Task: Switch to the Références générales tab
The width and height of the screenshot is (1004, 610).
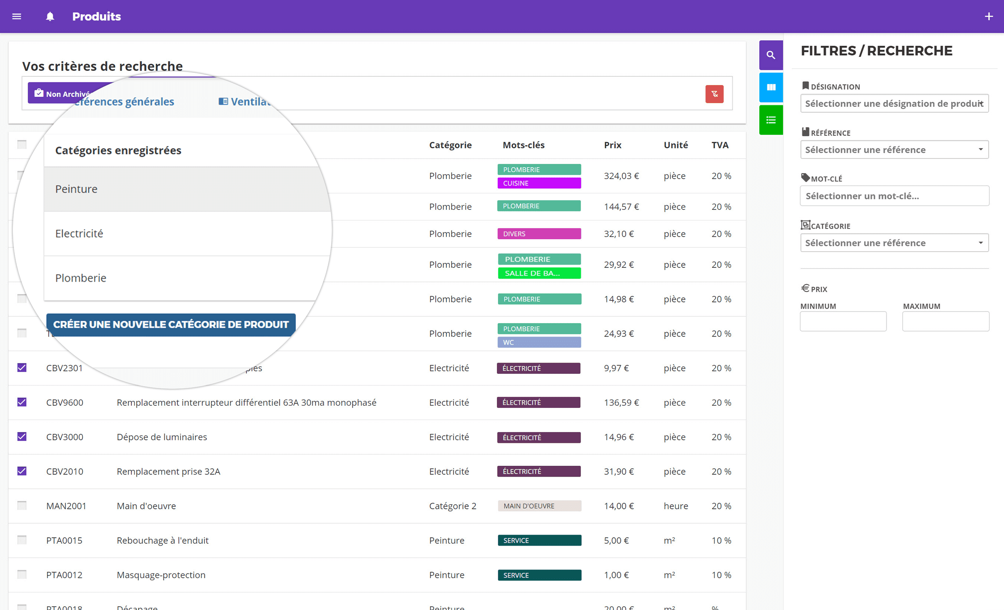Action: (x=124, y=101)
